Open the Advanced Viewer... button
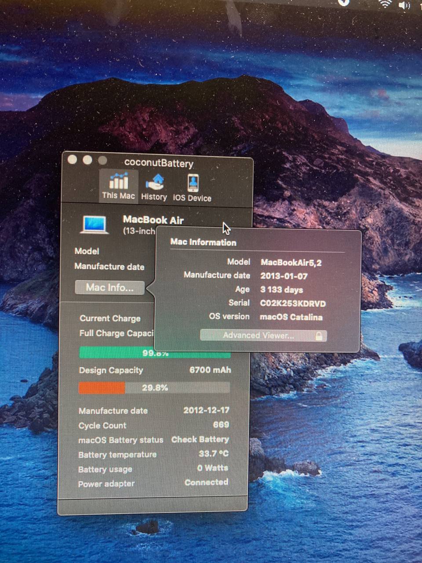 tap(263, 336)
